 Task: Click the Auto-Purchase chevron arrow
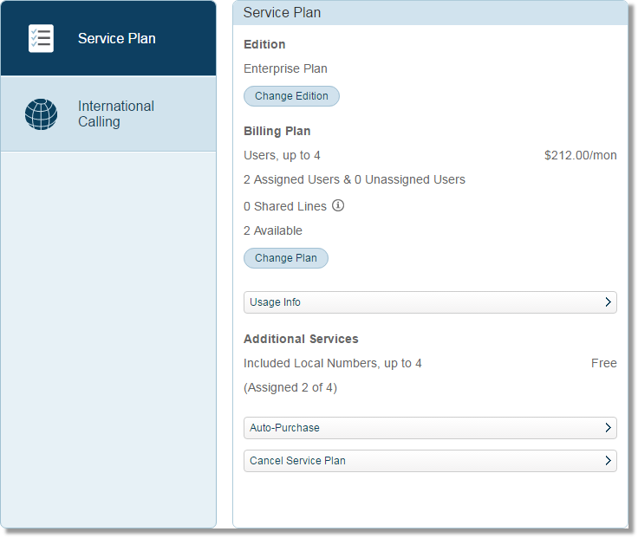click(608, 428)
